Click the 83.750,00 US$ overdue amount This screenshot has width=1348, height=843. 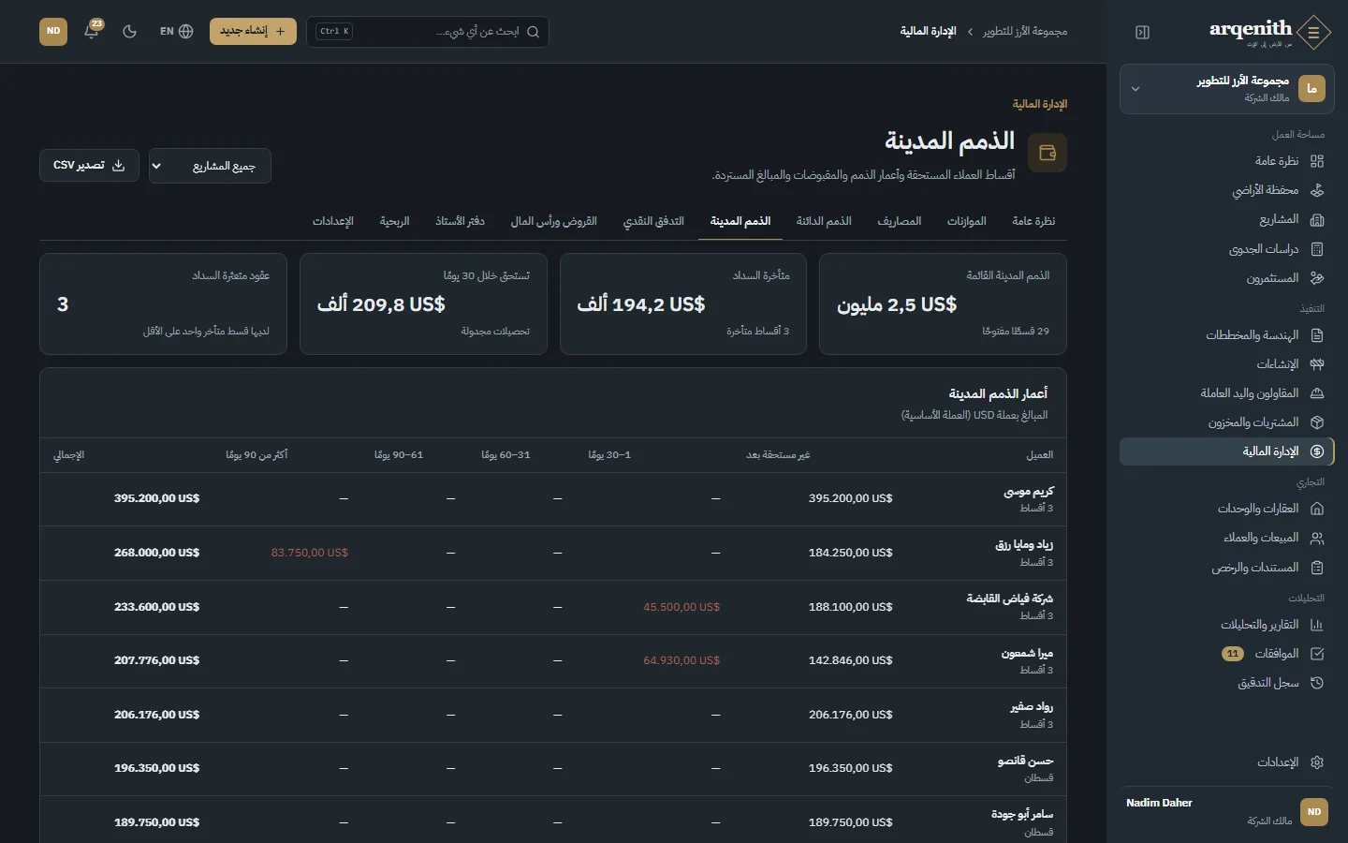click(309, 553)
